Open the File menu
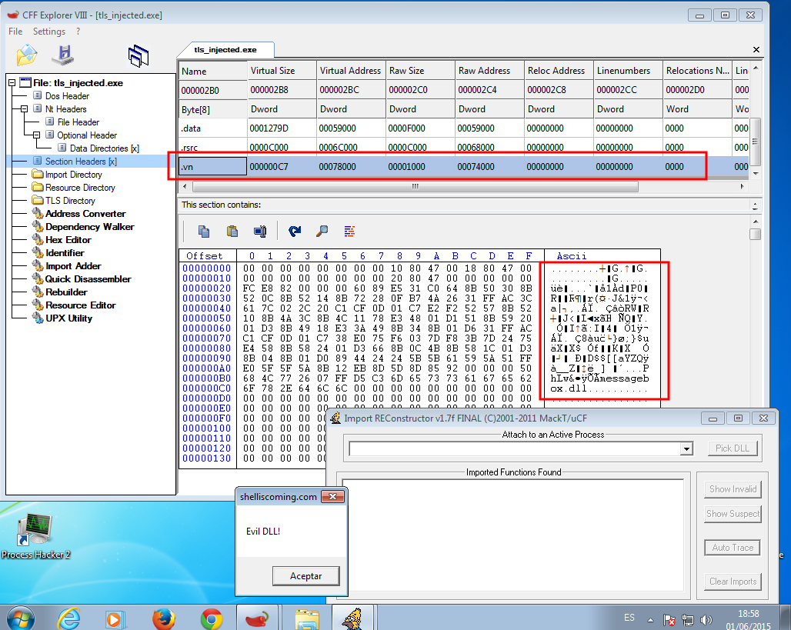This screenshot has width=791, height=630. pyautogui.click(x=14, y=32)
